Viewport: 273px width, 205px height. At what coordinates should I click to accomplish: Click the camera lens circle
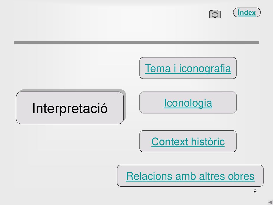coord(215,15)
